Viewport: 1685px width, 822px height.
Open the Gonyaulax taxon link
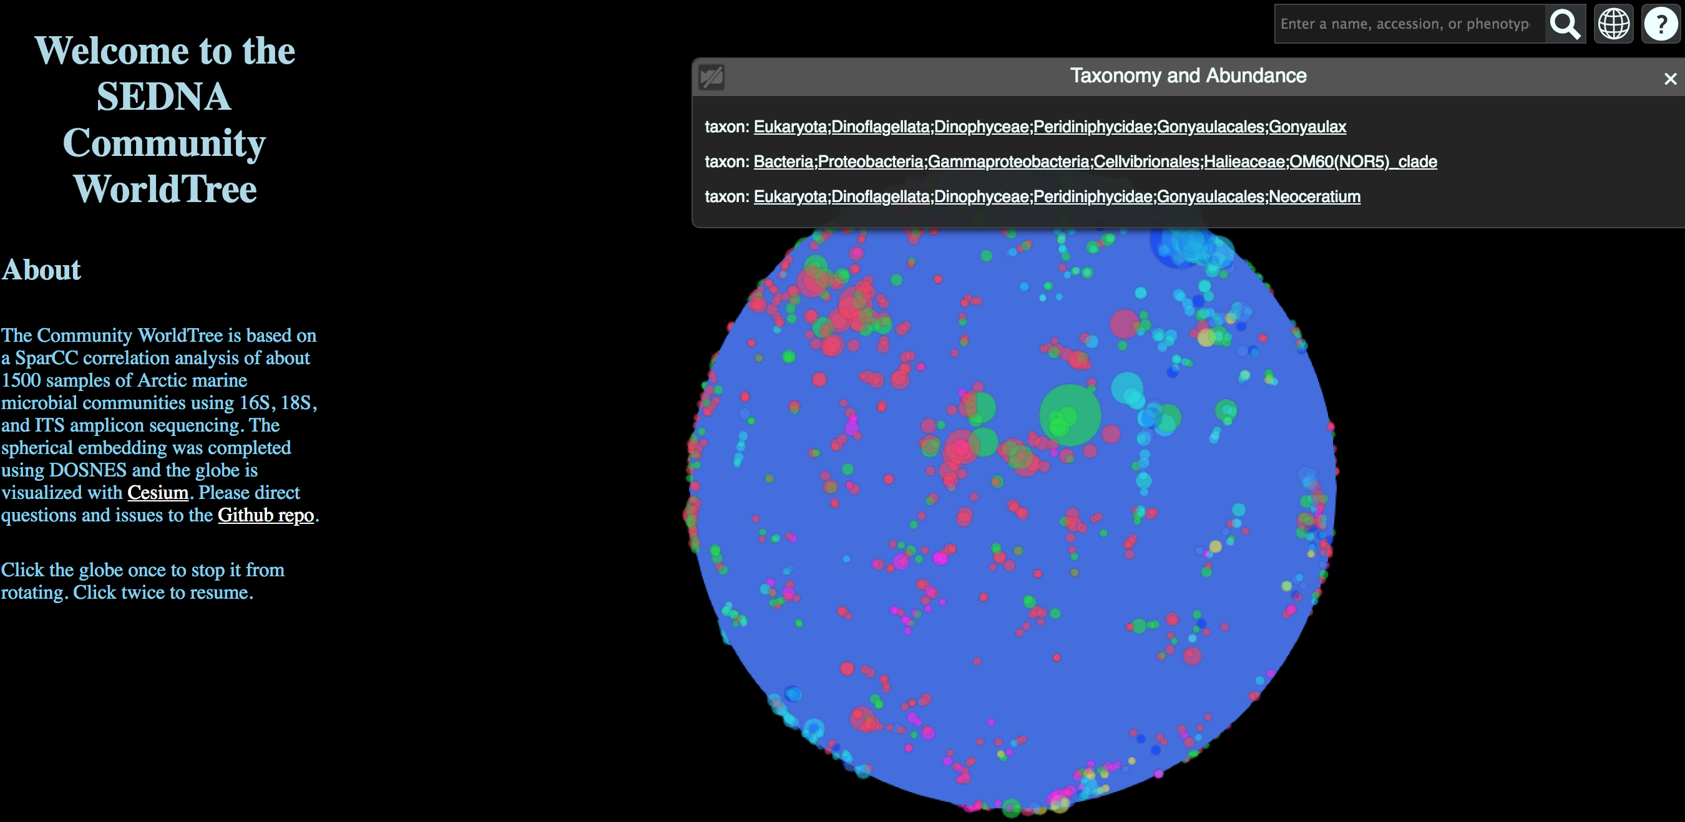(x=1050, y=127)
